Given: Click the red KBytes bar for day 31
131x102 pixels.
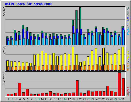Looking at the screenshot, I should (123, 87).
